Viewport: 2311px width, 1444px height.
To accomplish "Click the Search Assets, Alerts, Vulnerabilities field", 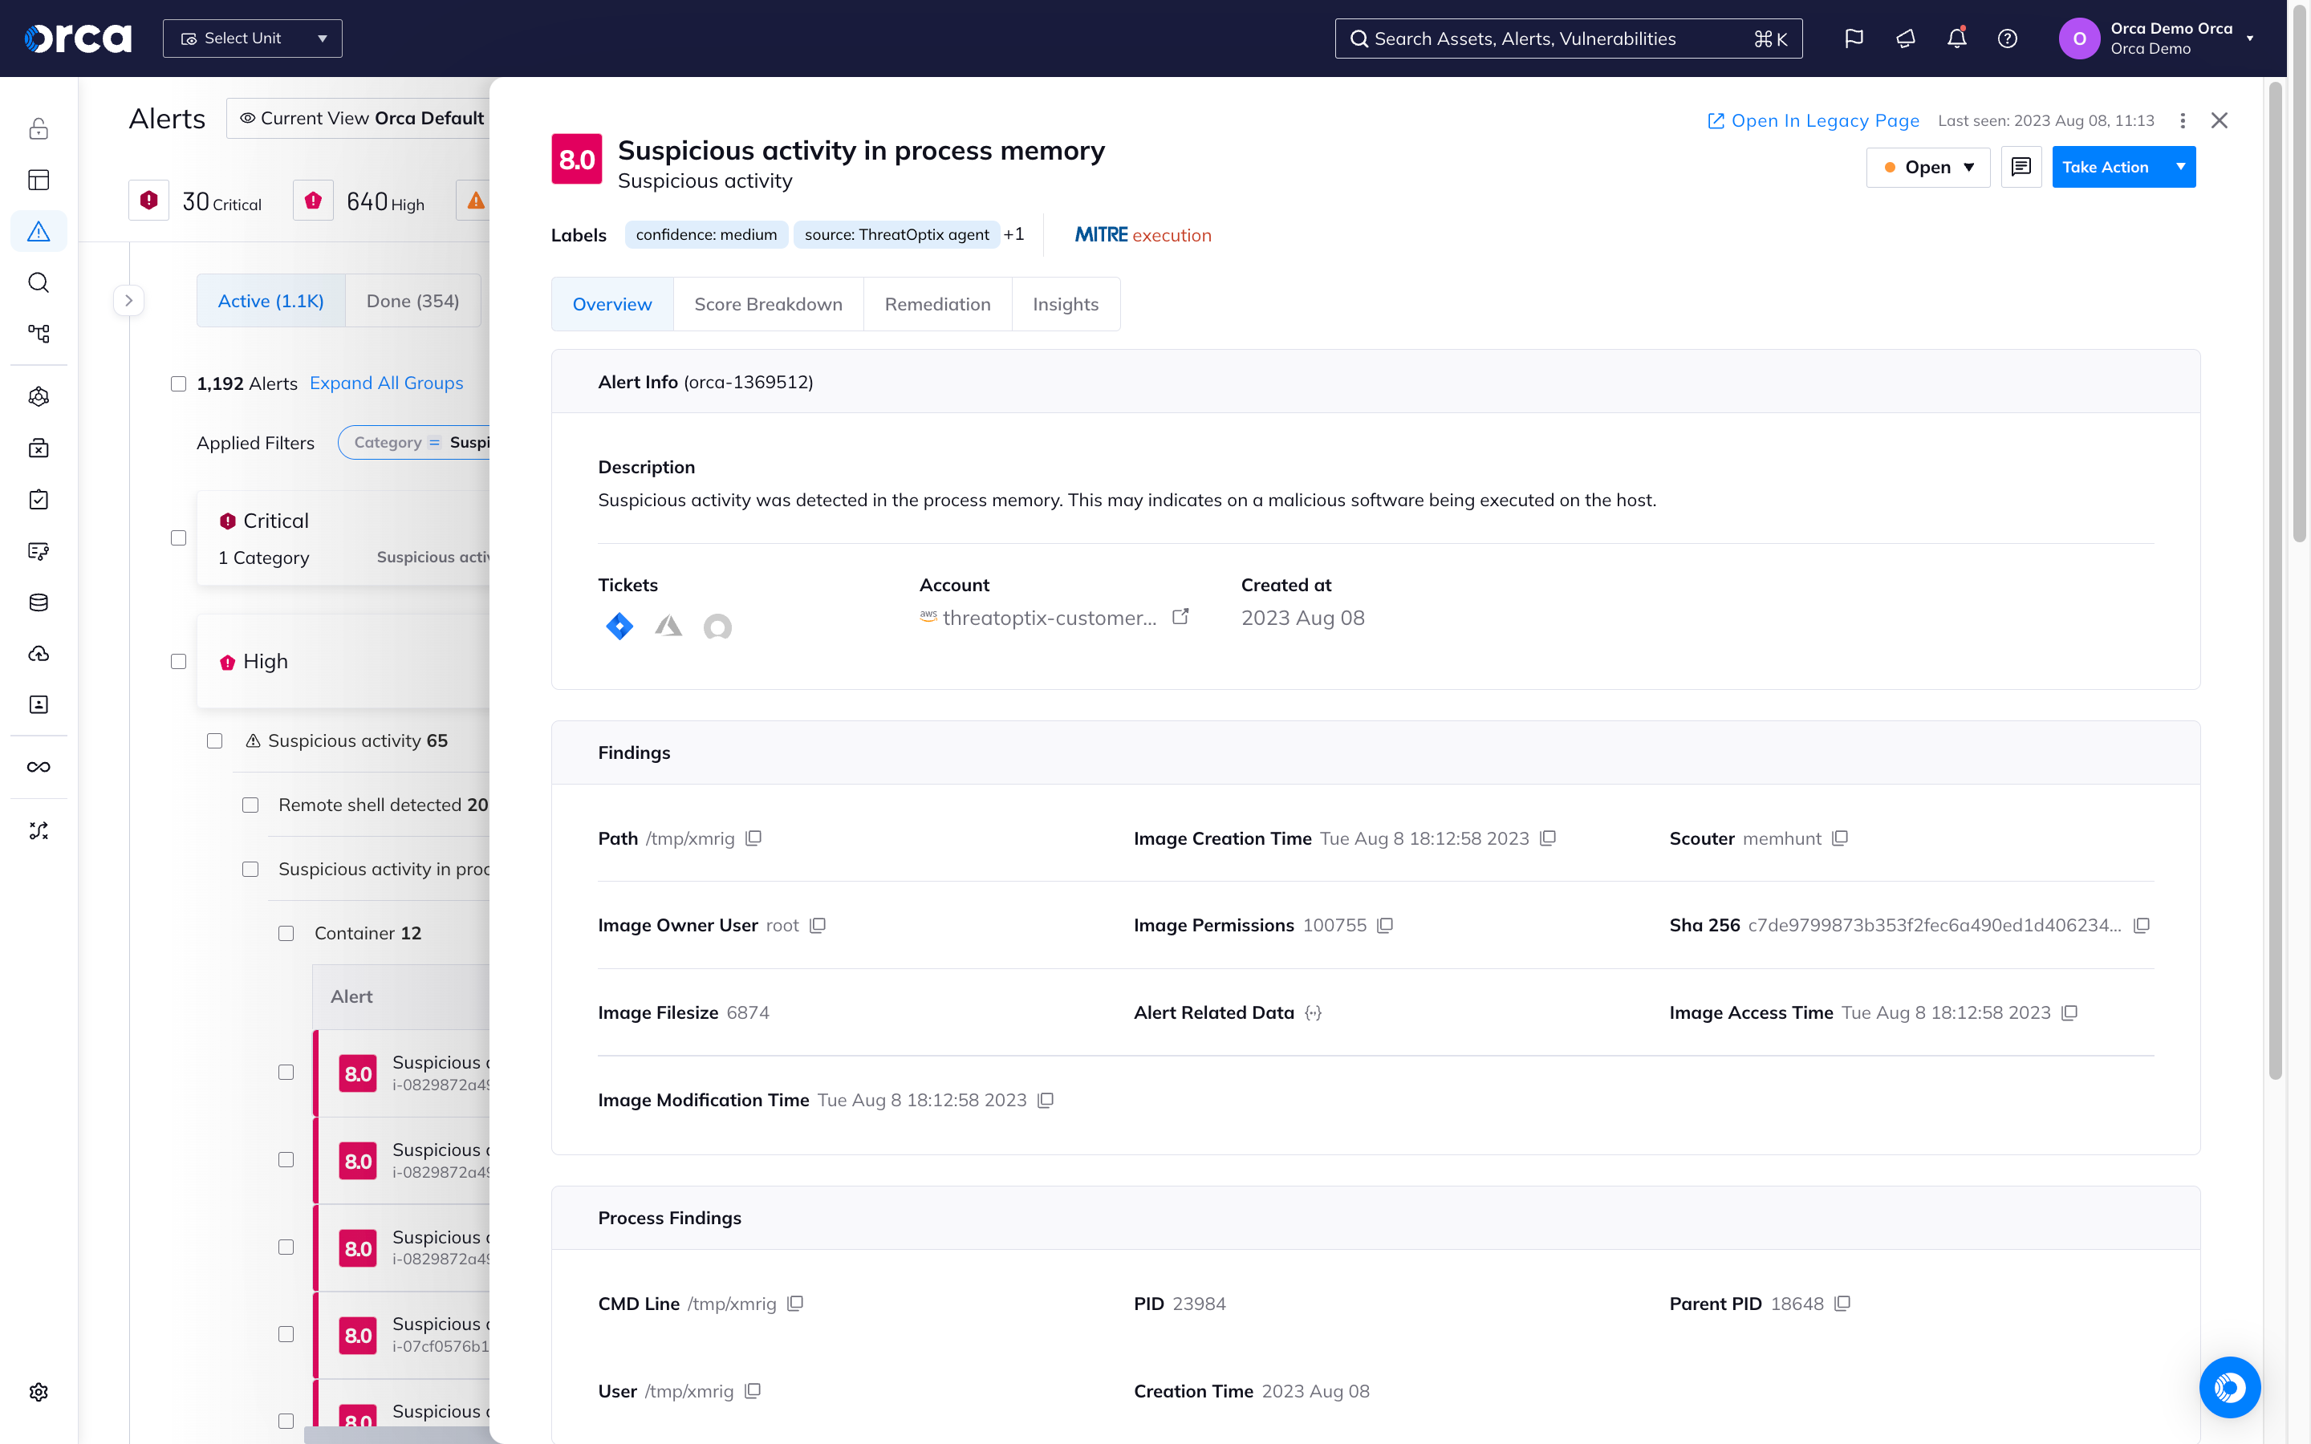I will click(1568, 39).
